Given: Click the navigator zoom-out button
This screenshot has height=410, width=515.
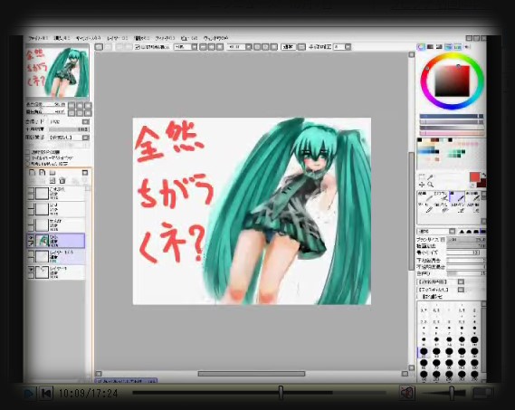Looking at the screenshot, I should point(72,106).
